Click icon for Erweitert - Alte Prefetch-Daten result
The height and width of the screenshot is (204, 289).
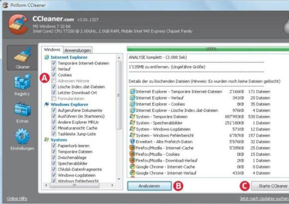click(133, 142)
